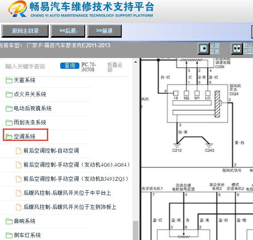The height and width of the screenshot is (240, 253).
Task: Expand the 天窗系统 folder
Action: point(25,80)
